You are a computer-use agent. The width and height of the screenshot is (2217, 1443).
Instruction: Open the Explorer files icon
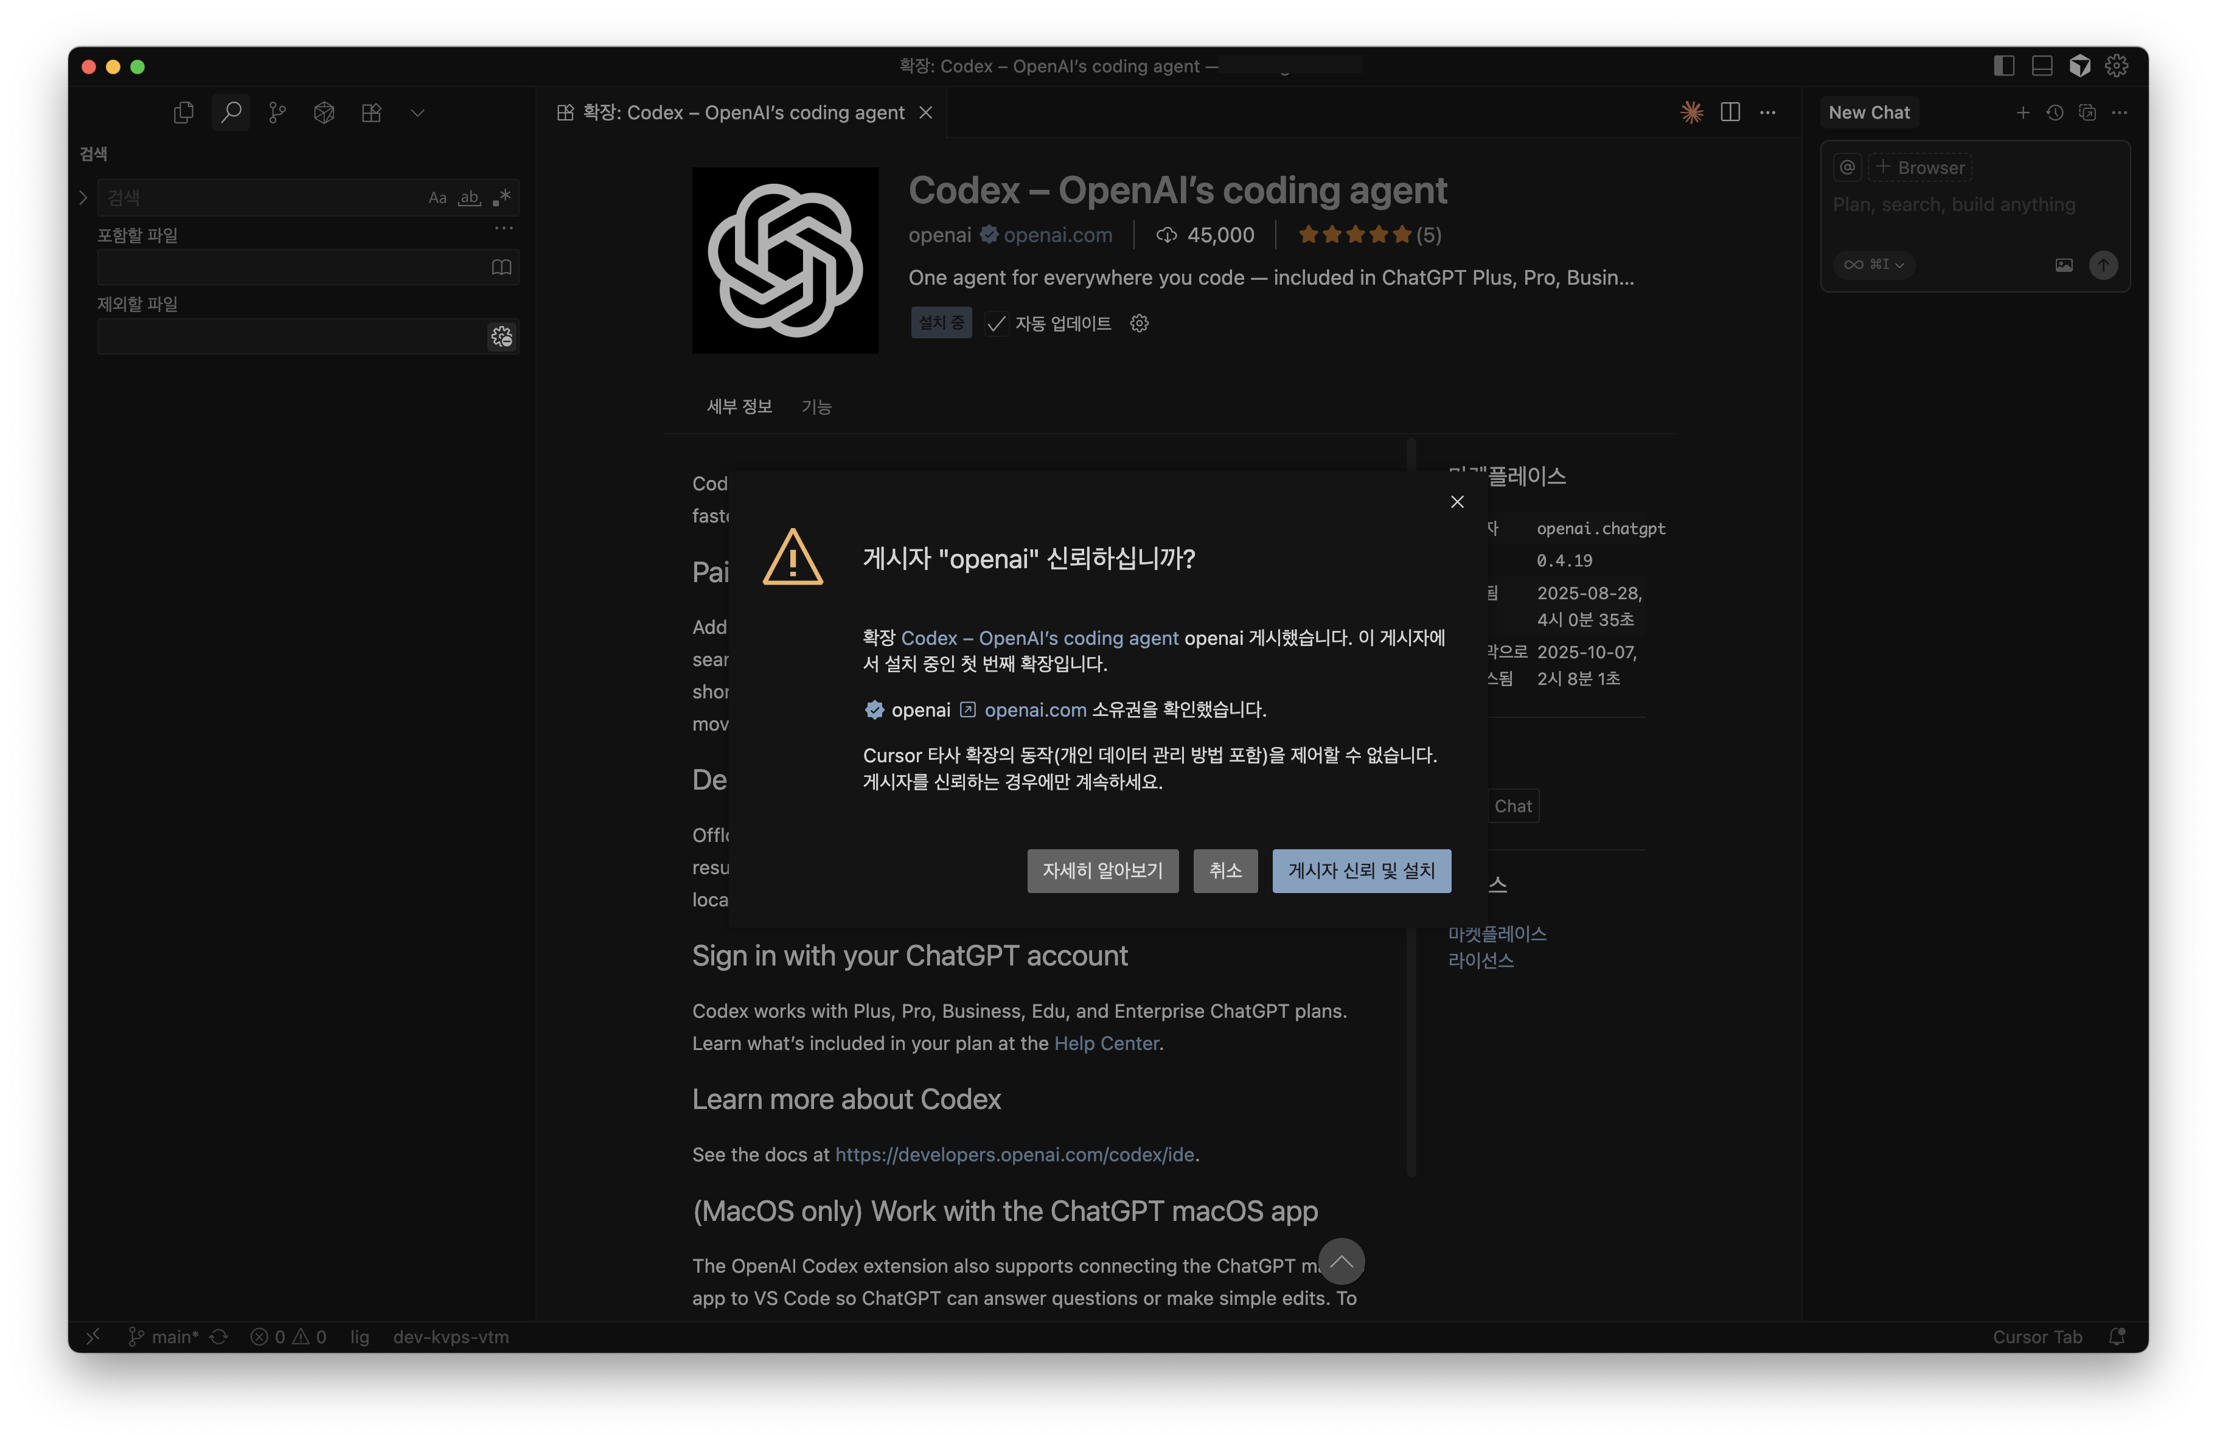[x=184, y=113]
